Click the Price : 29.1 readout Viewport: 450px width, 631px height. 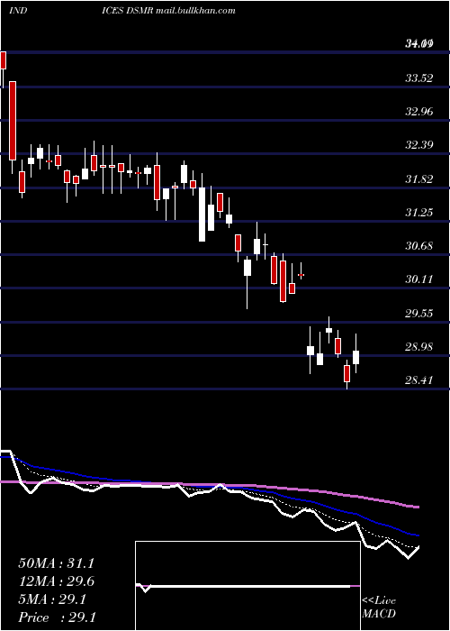click(57, 617)
